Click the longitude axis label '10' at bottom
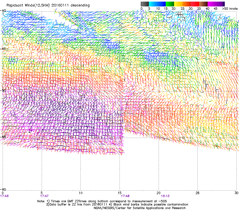The height and width of the screenshot is (210, 239). pos(81,193)
